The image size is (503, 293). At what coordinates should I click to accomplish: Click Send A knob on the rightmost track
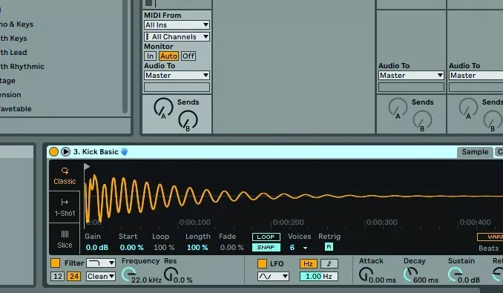pos(468,108)
